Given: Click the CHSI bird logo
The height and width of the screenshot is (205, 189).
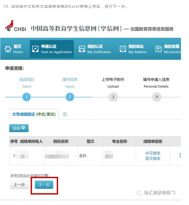Looking at the screenshot, I should pyautogui.click(x=10, y=26).
